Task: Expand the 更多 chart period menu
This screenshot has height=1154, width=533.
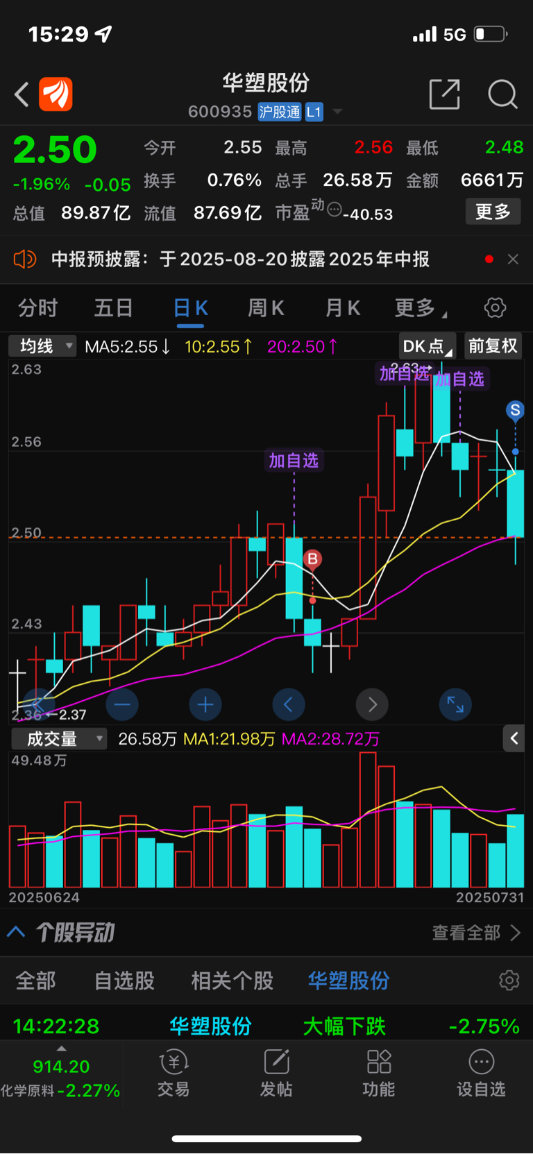Action: (420, 307)
